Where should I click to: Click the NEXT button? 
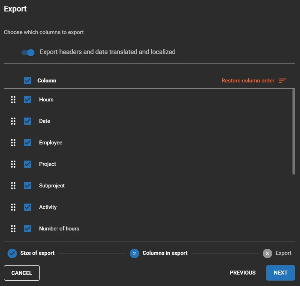click(281, 273)
